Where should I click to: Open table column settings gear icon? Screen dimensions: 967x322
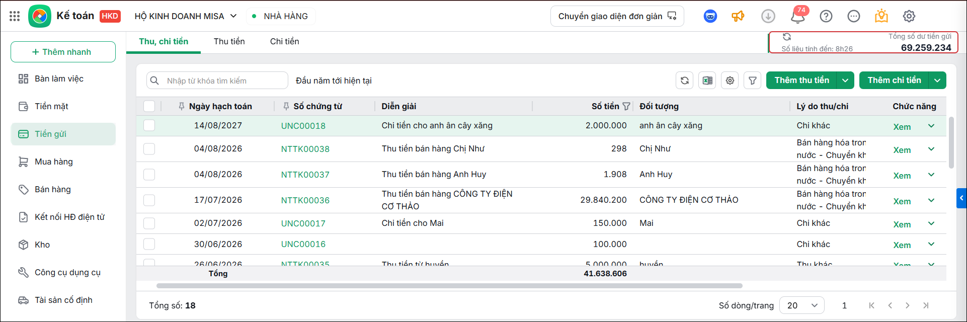click(730, 80)
